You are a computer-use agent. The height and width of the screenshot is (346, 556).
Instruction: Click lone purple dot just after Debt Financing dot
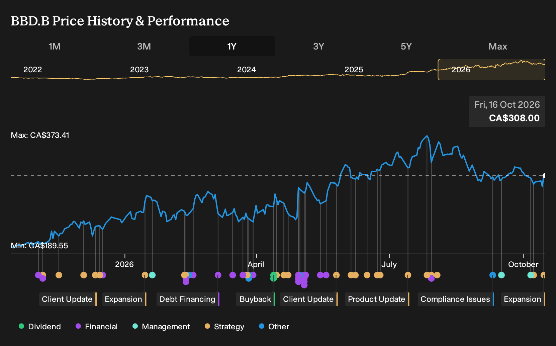pos(233,275)
